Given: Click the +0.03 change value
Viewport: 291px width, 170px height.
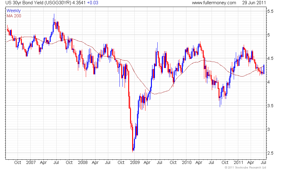Looking at the screenshot, I should pyautogui.click(x=93, y=3).
